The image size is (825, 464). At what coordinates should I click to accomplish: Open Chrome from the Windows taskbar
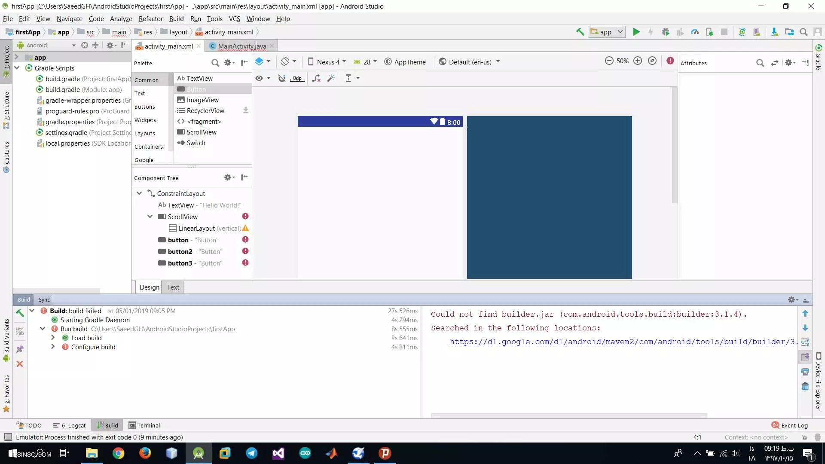click(118, 453)
